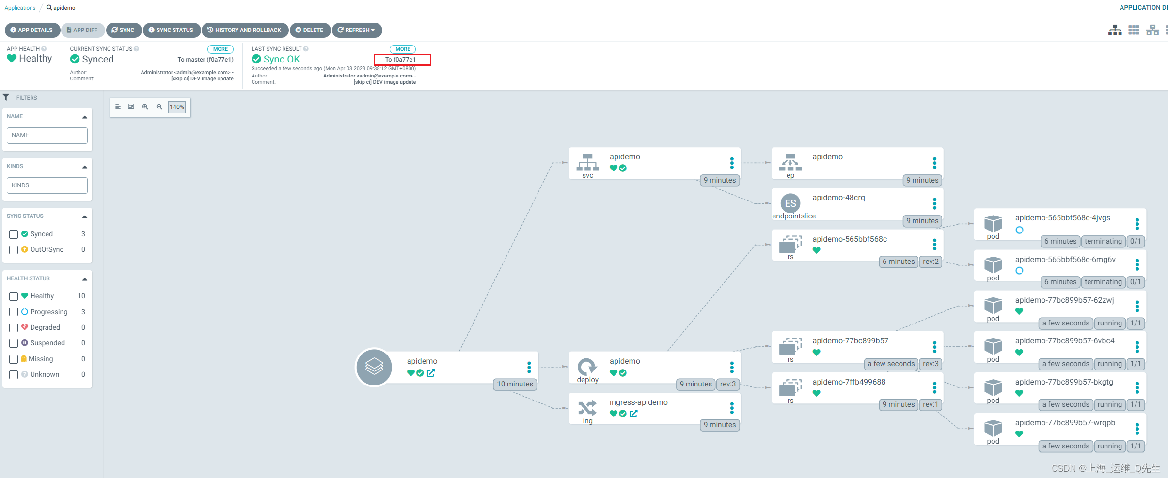Switch to tree view layout icon
Viewport: 1168px width, 478px height.
tap(1115, 30)
